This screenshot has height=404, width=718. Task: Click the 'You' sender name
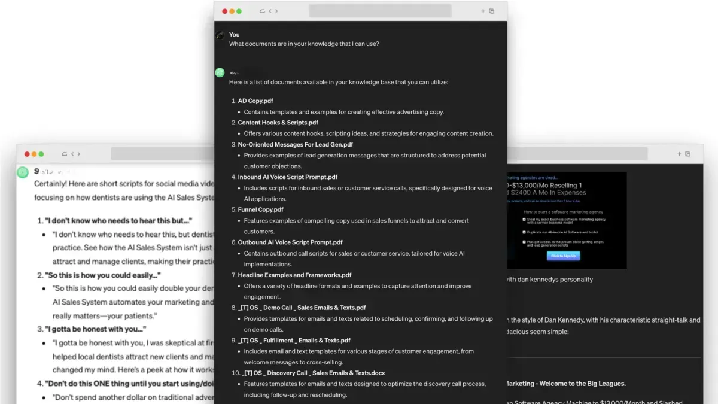(235, 35)
